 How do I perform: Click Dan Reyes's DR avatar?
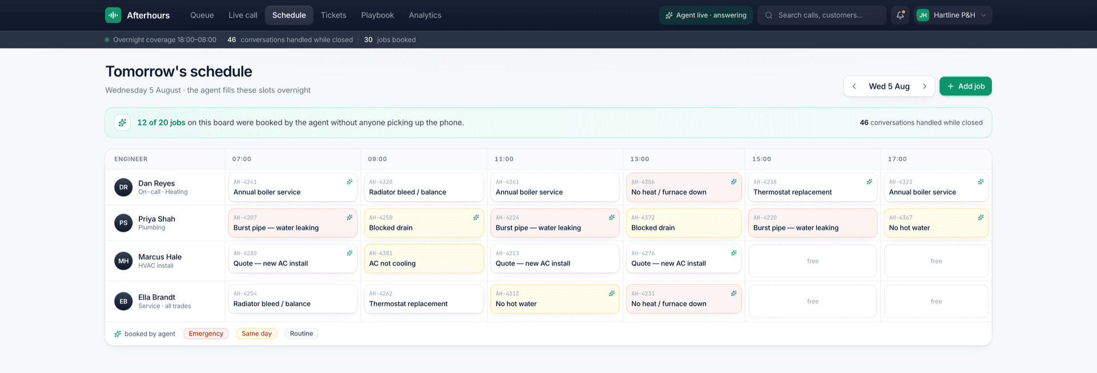point(123,187)
